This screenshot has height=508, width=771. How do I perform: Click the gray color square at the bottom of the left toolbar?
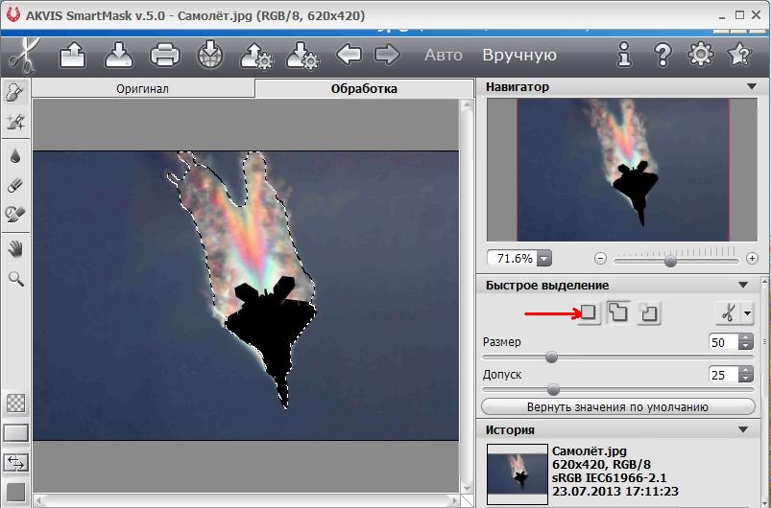[15, 493]
